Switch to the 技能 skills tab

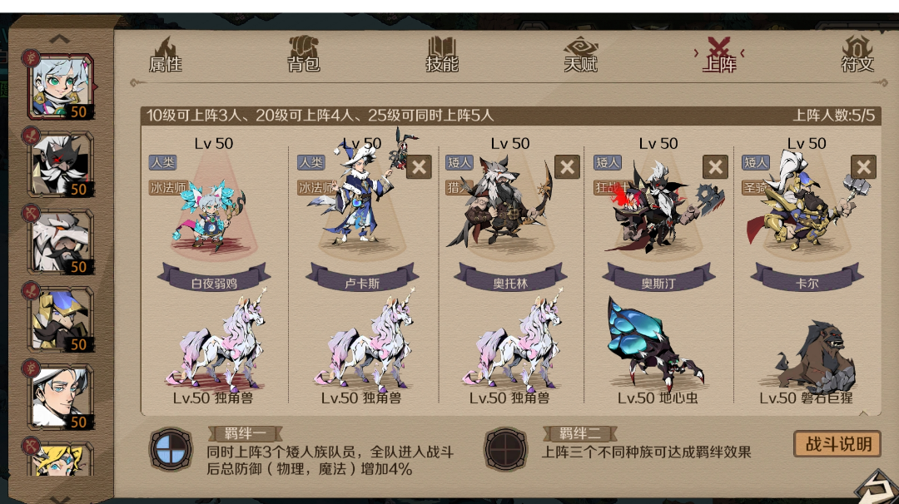[x=441, y=55]
